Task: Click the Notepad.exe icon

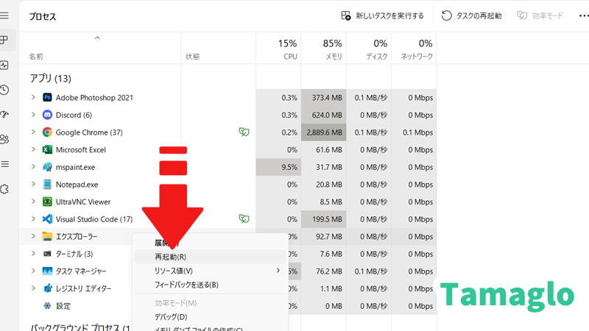Action: (x=47, y=185)
